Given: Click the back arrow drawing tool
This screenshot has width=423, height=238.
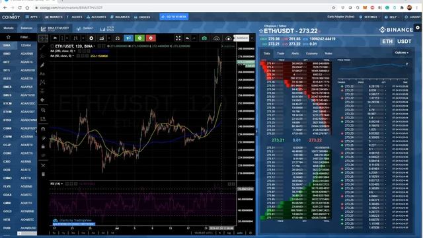Looking at the screenshot, I should 42,100.
